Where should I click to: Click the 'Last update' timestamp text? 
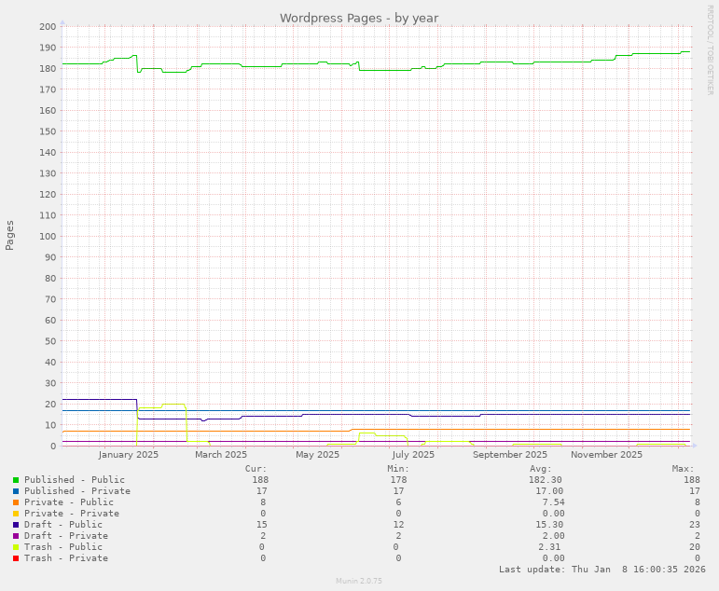pyautogui.click(x=602, y=569)
